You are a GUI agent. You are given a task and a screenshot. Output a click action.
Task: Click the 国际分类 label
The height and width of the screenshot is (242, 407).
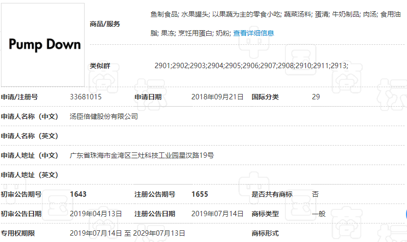click(x=265, y=97)
